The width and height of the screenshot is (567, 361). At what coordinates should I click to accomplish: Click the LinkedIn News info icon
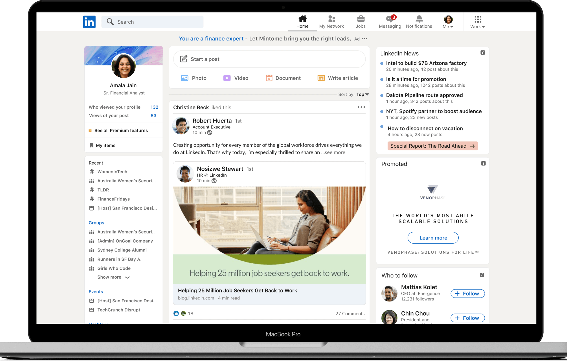(x=483, y=52)
